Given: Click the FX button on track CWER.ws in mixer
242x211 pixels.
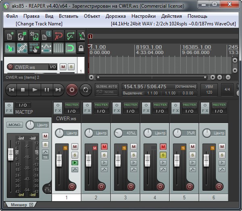Looking at the screenshot, I should (x=58, y=111).
